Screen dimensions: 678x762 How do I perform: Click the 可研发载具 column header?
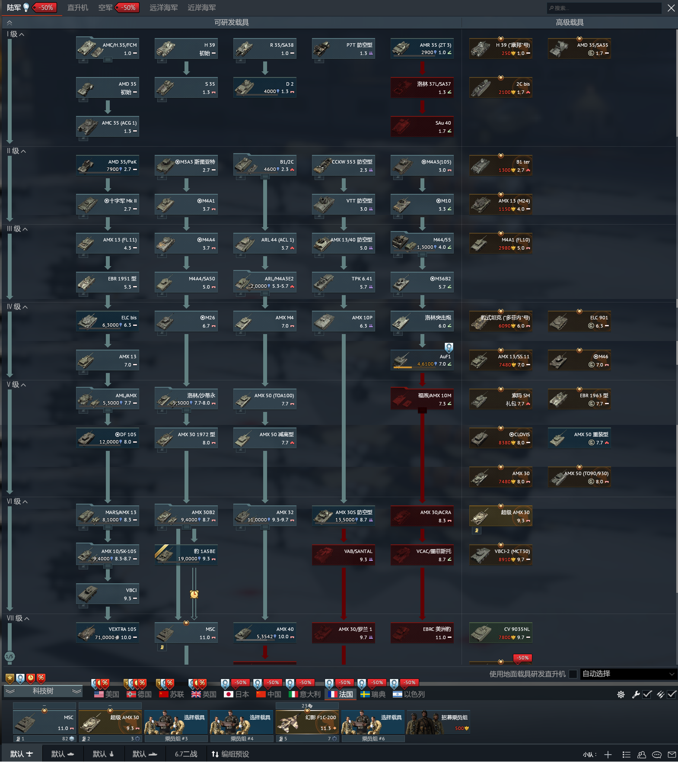pyautogui.click(x=232, y=23)
